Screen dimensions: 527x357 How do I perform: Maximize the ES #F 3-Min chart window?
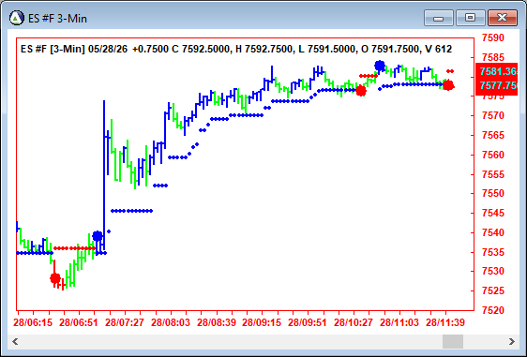pyautogui.click(x=470, y=18)
